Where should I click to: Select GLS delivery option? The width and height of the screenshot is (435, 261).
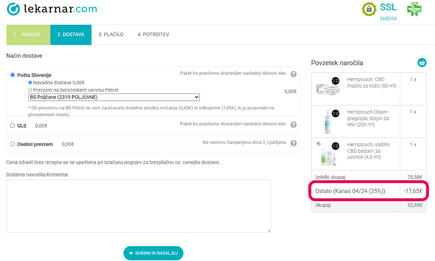click(13, 126)
